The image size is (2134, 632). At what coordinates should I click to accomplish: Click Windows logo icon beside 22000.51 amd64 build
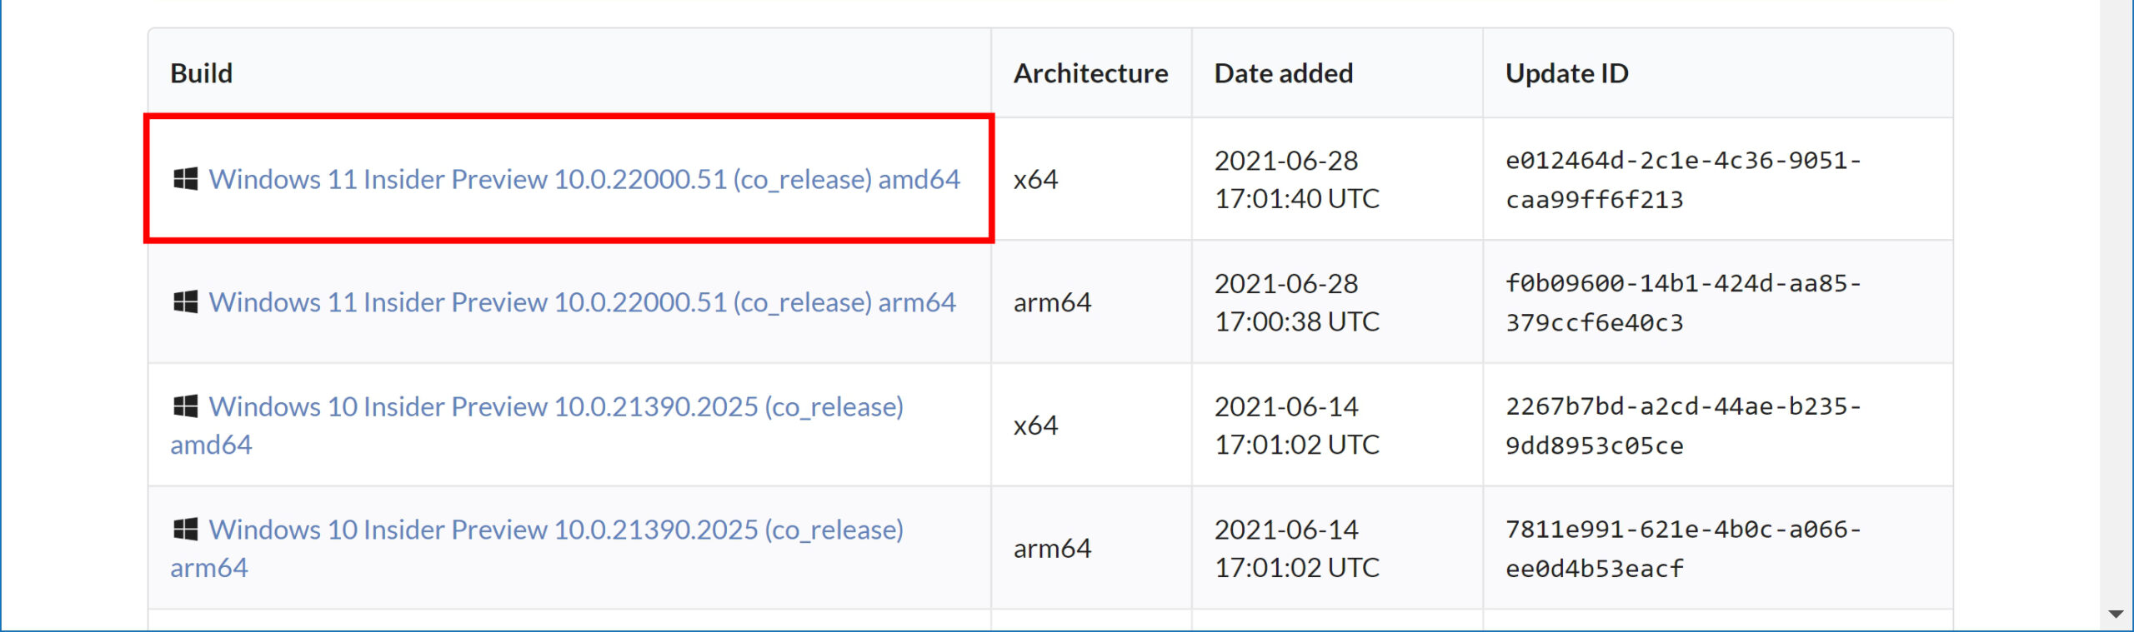coord(185,179)
